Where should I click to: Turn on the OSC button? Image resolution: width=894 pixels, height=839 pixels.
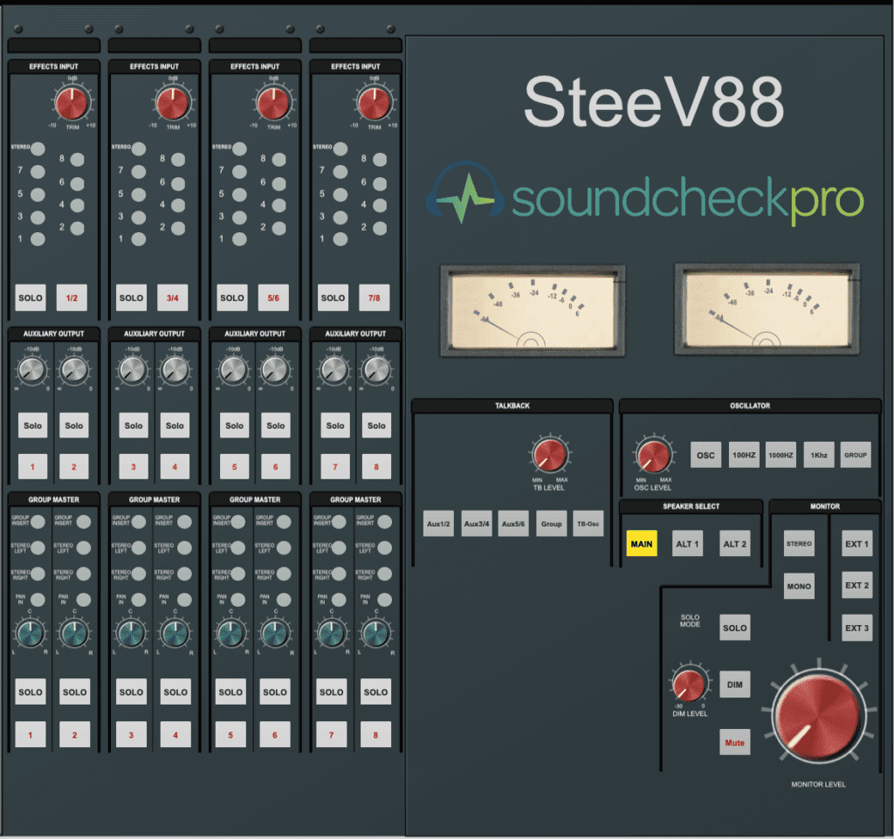pos(705,455)
